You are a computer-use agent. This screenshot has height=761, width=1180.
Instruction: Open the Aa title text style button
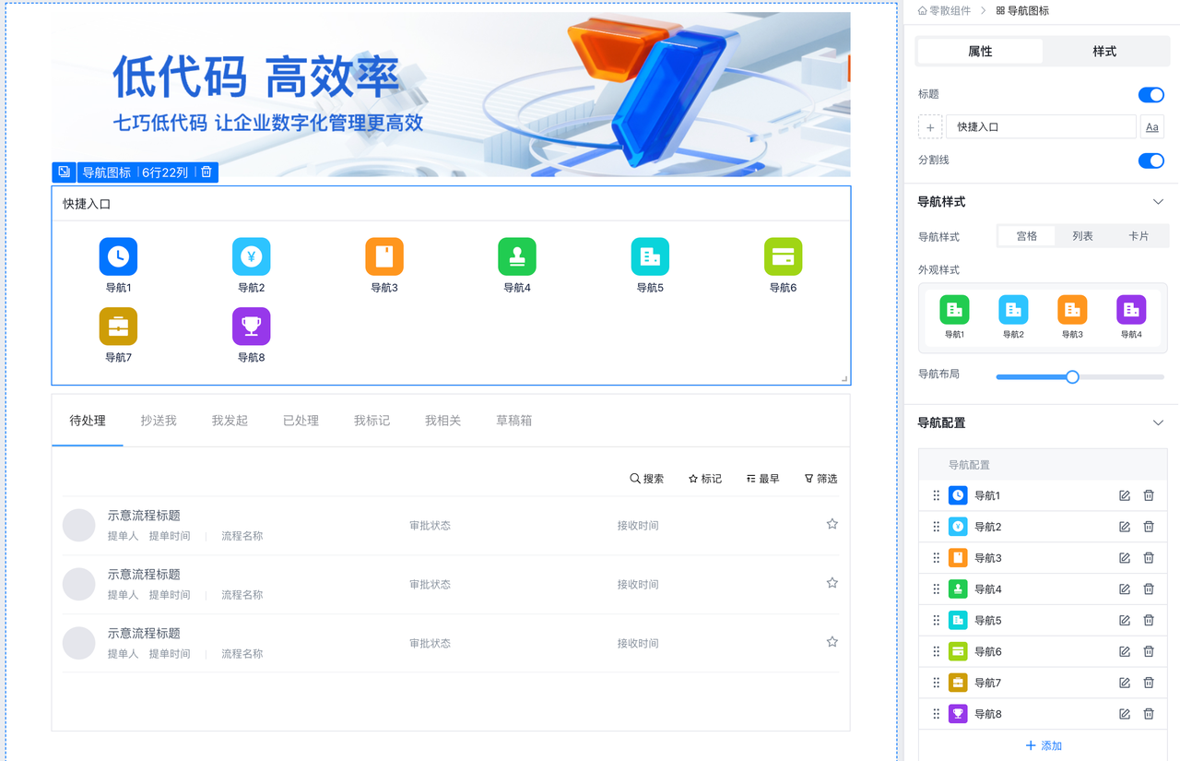(x=1151, y=127)
